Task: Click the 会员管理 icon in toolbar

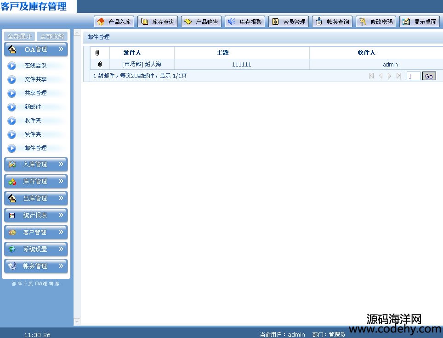Action: point(275,22)
